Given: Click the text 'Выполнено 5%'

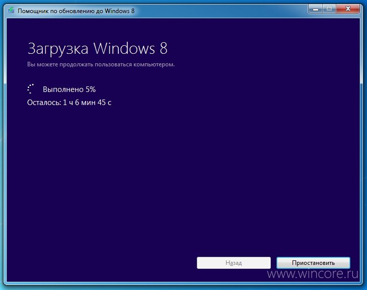Looking at the screenshot, I should pyautogui.click(x=69, y=89).
